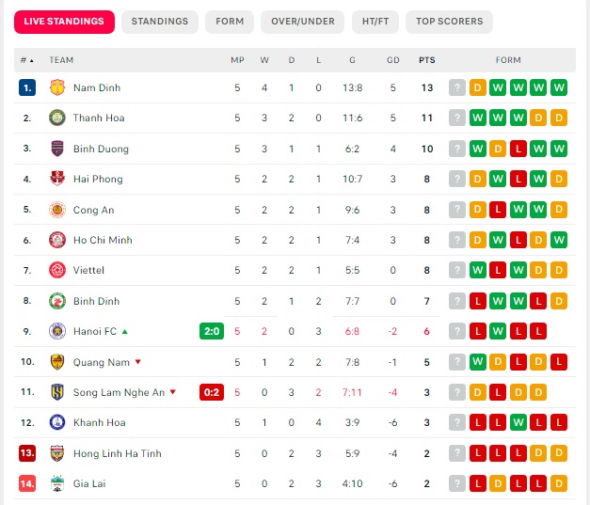Click Nam Dinh's upcoming match question mark
Viewport: 590px width, 505px height.
pyautogui.click(x=457, y=87)
